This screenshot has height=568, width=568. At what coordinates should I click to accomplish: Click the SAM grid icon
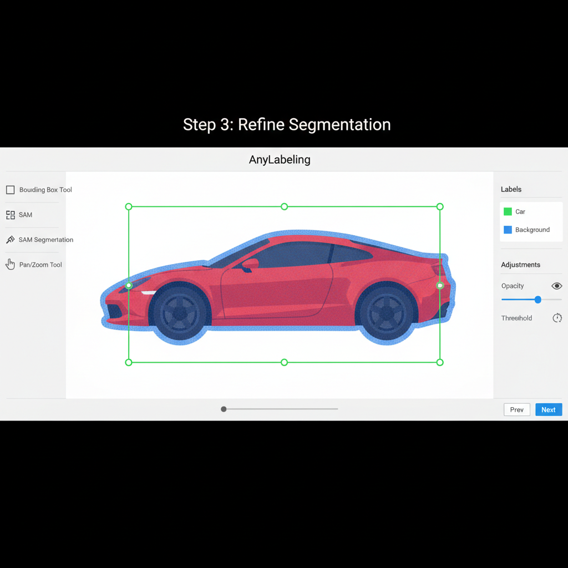click(11, 215)
